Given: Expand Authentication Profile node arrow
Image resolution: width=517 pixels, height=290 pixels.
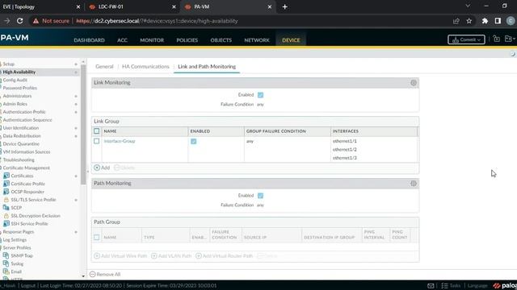Looking at the screenshot, I should 76,112.
